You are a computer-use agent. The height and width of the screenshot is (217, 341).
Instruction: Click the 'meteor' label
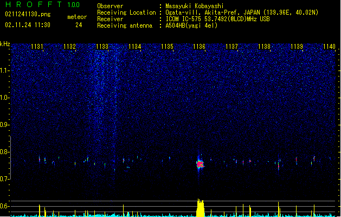[77, 17]
